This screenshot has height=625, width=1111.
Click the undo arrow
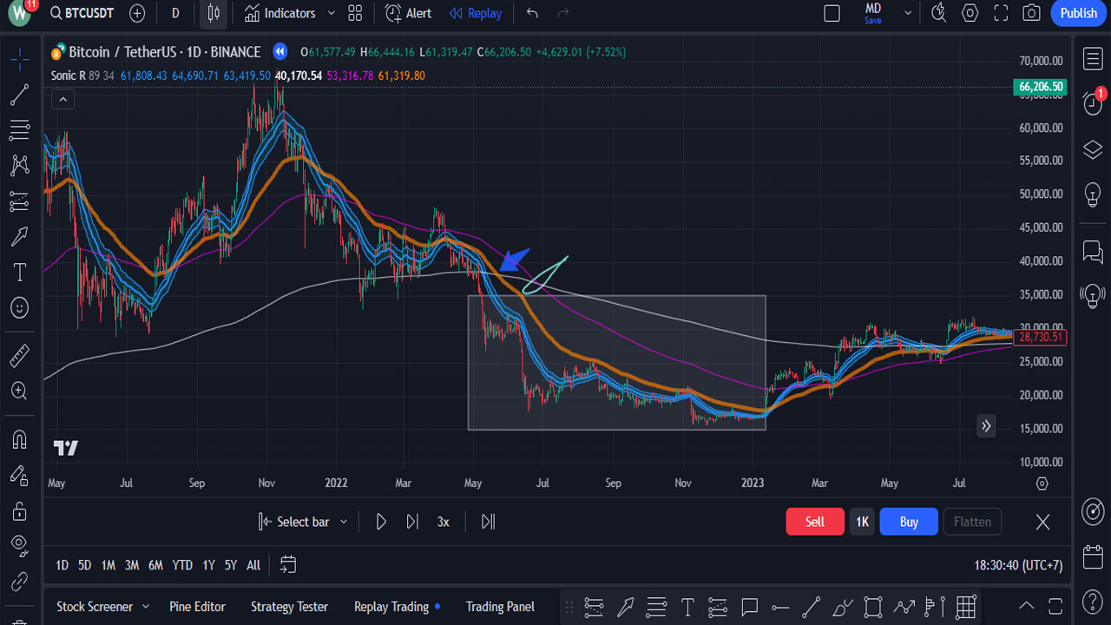pos(532,13)
